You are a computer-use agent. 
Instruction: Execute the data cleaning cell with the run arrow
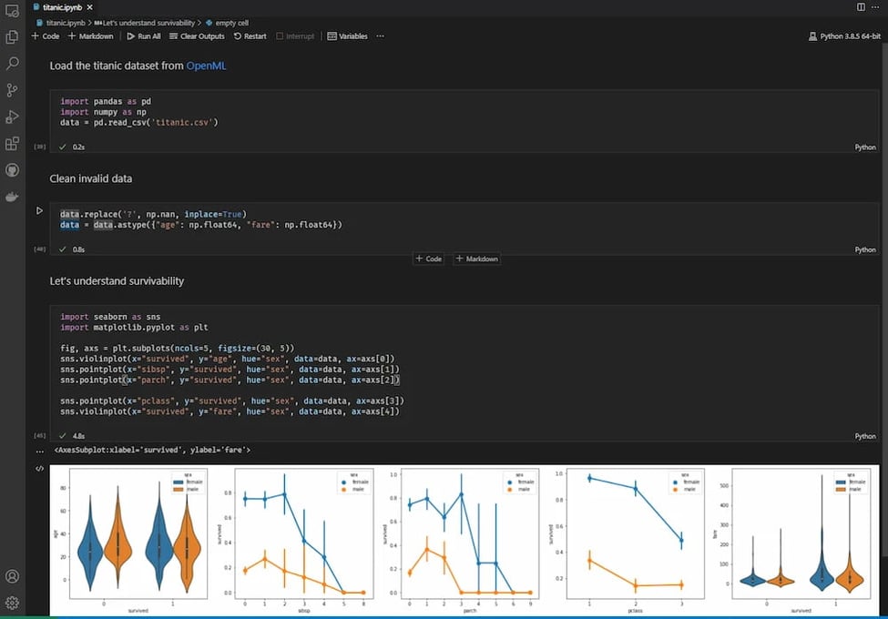38,209
